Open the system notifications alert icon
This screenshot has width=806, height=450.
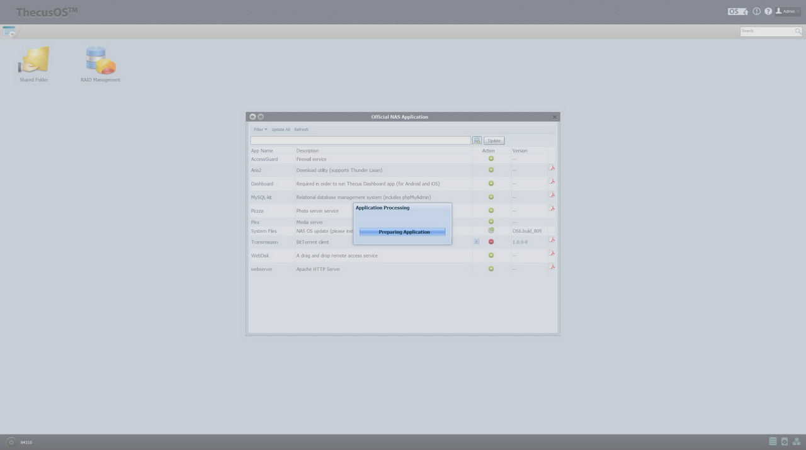pyautogui.click(x=757, y=11)
